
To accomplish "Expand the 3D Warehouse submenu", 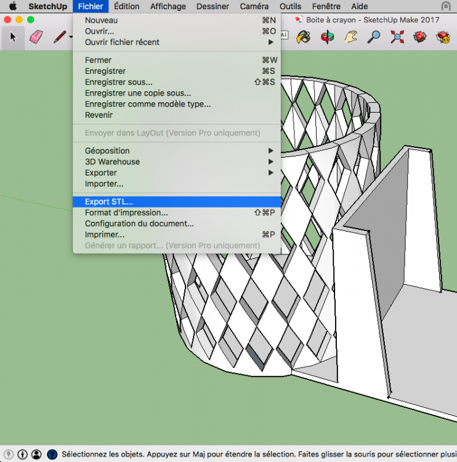I will [x=177, y=161].
